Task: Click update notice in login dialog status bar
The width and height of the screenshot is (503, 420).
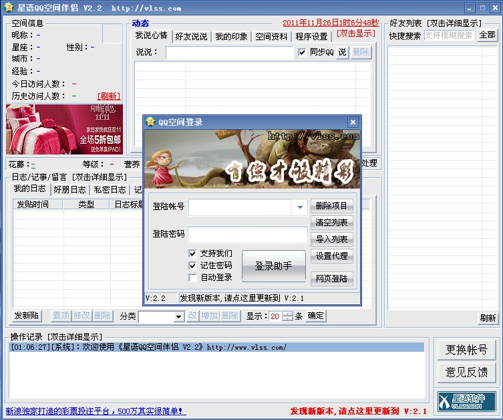Action: [x=242, y=298]
